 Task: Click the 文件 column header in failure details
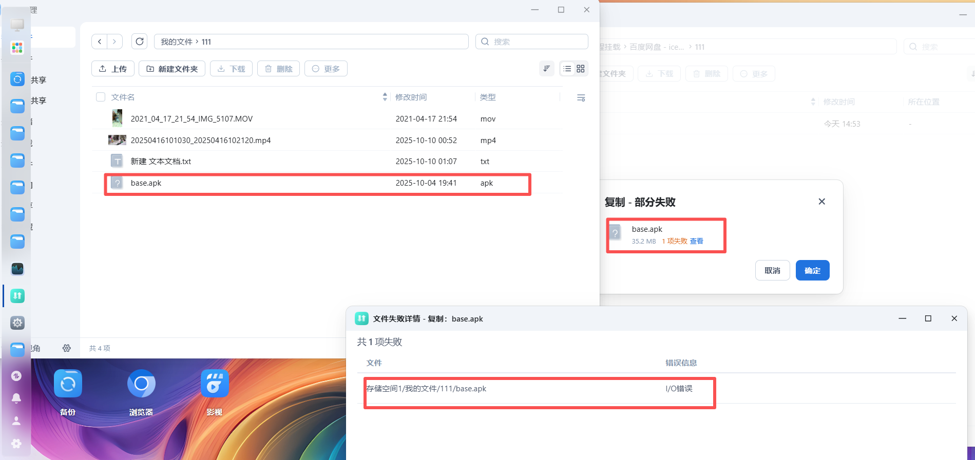[x=374, y=363]
